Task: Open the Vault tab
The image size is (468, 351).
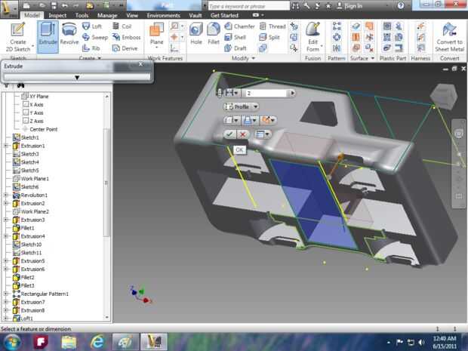Action: coord(196,15)
